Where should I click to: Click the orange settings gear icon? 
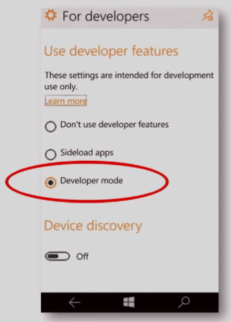coord(51,16)
